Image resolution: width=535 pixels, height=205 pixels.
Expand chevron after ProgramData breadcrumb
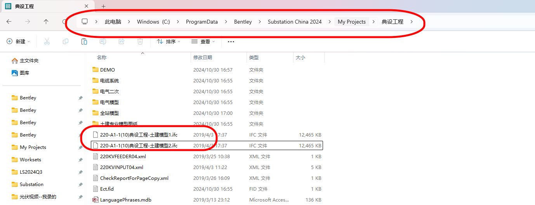pos(226,22)
